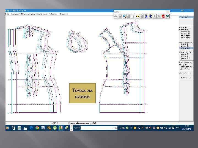Click the first gray download-arrow icon
Screen dimensions: 198x148
pyautogui.click(x=155, y=16)
